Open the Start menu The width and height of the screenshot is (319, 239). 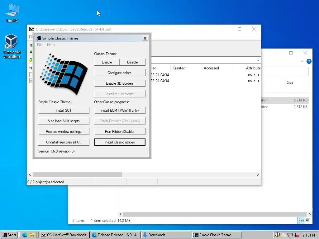pos(9,235)
